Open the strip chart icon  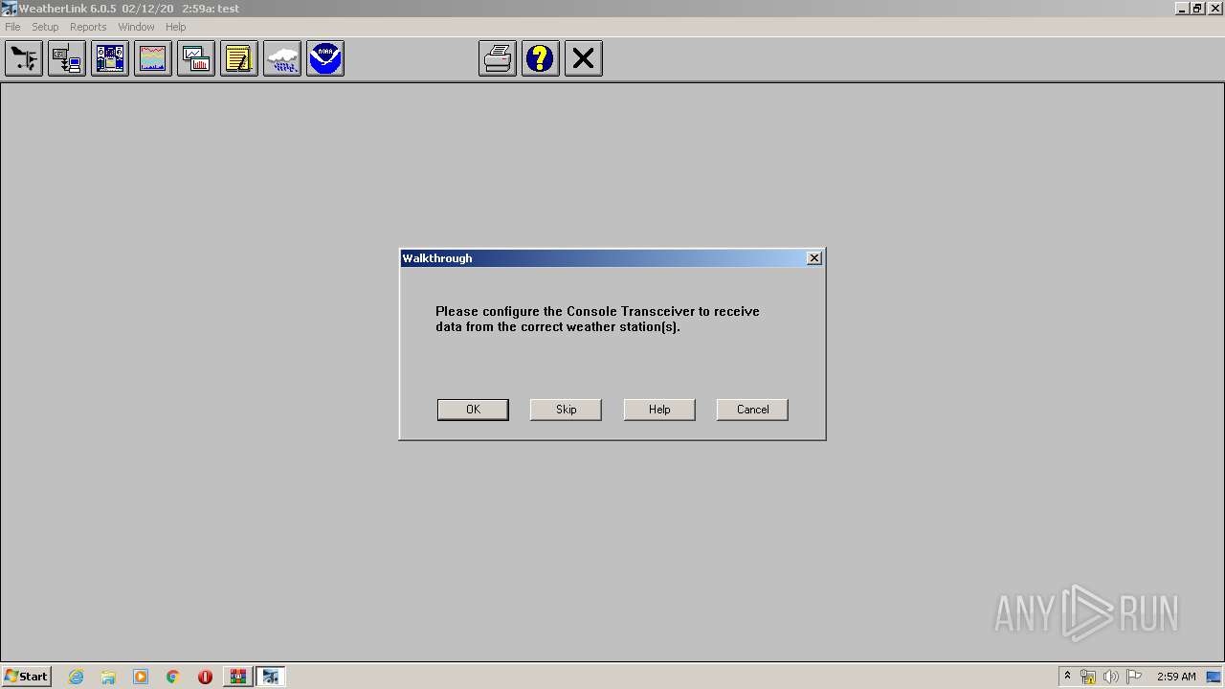click(x=153, y=58)
